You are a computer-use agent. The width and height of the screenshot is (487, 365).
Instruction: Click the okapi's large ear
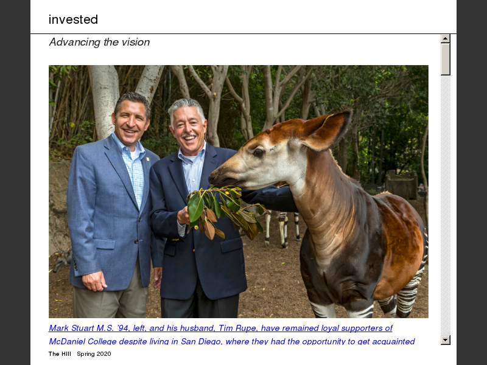(326, 129)
